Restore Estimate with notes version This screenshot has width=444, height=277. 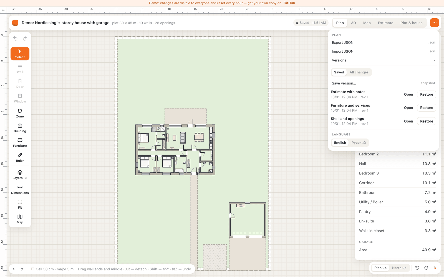click(427, 94)
